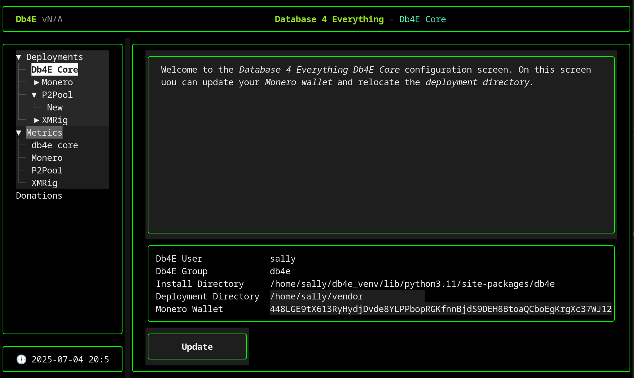The height and width of the screenshot is (378, 634).
Task: Click the 'Db4E Core' header subtitle
Action: (x=423, y=19)
